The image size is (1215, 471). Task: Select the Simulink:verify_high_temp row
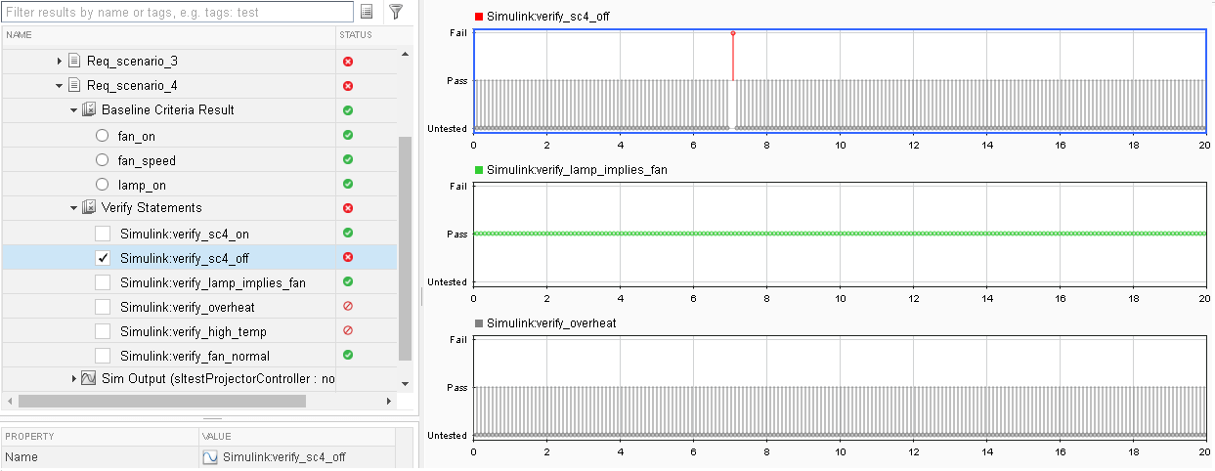tap(193, 331)
